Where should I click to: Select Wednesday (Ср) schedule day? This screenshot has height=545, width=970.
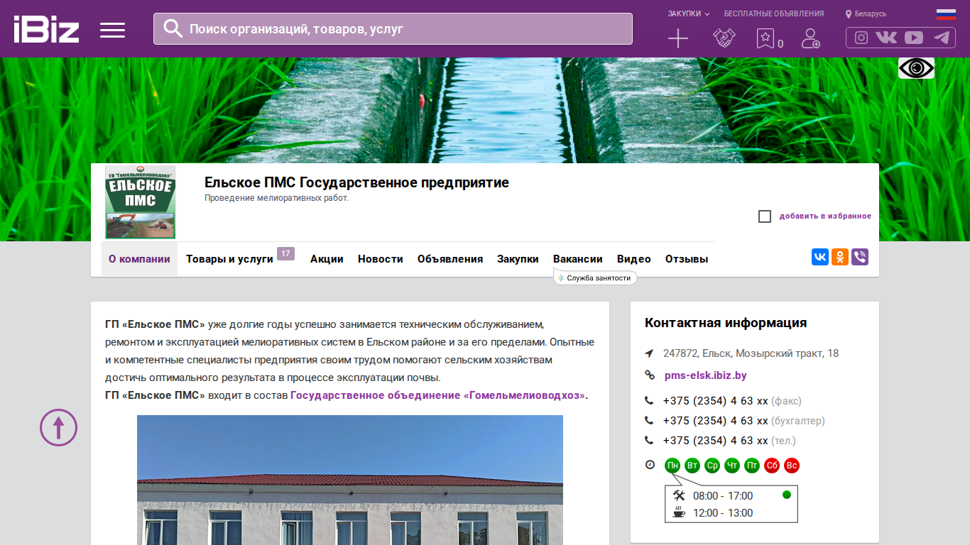[712, 466]
